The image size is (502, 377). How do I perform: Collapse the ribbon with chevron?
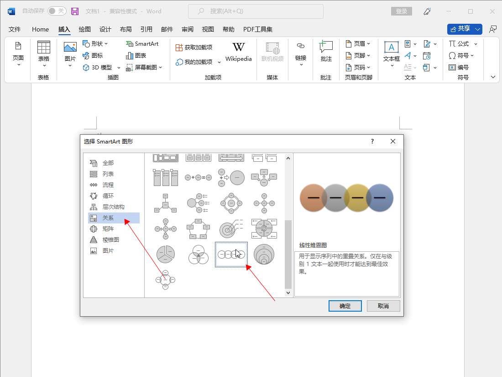(493, 77)
